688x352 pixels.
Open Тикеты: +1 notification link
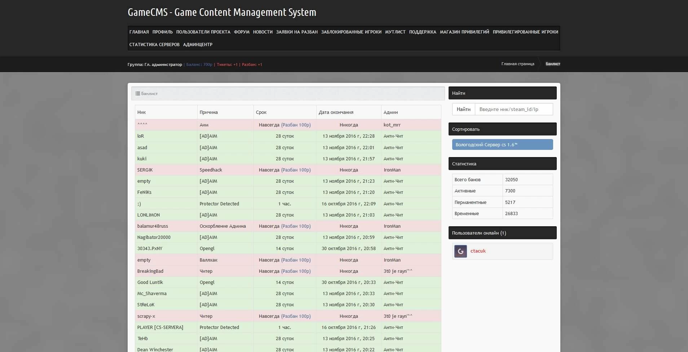(227, 64)
